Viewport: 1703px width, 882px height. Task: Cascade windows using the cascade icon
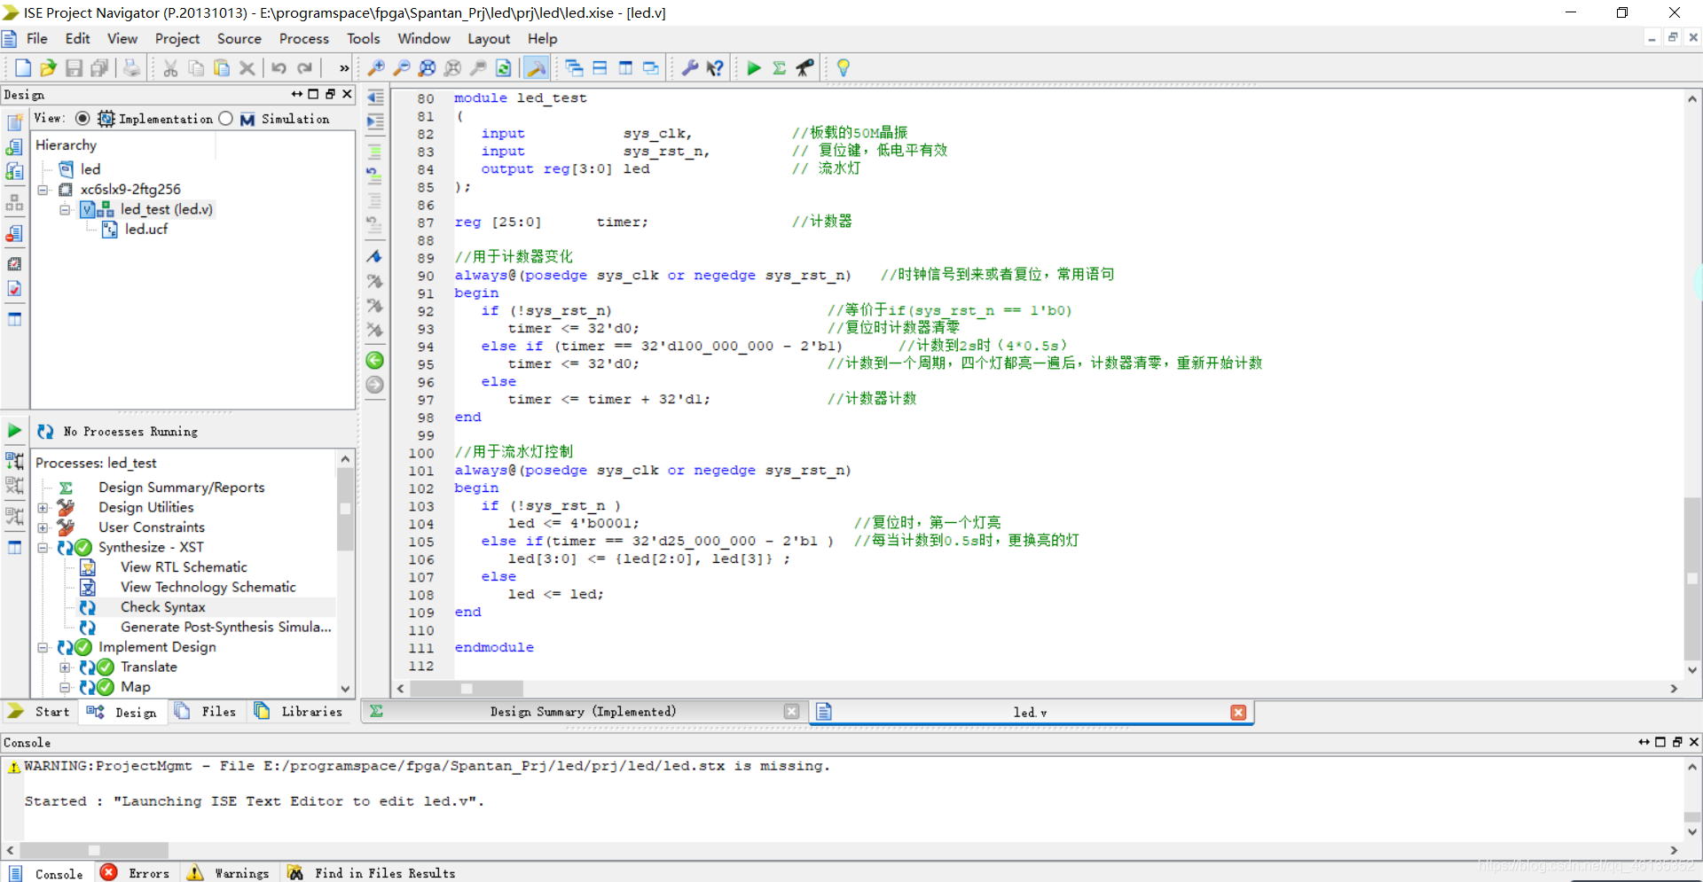(574, 68)
